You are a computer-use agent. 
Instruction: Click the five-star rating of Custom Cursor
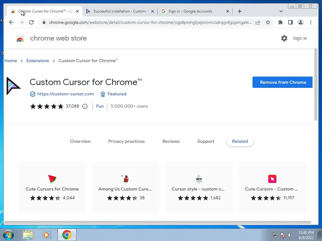coord(47,106)
